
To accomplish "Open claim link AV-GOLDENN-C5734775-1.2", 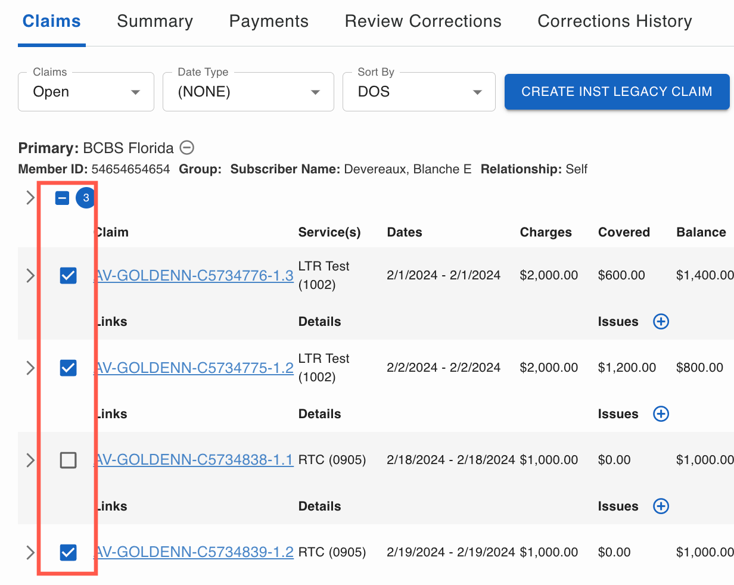I will coord(194,368).
